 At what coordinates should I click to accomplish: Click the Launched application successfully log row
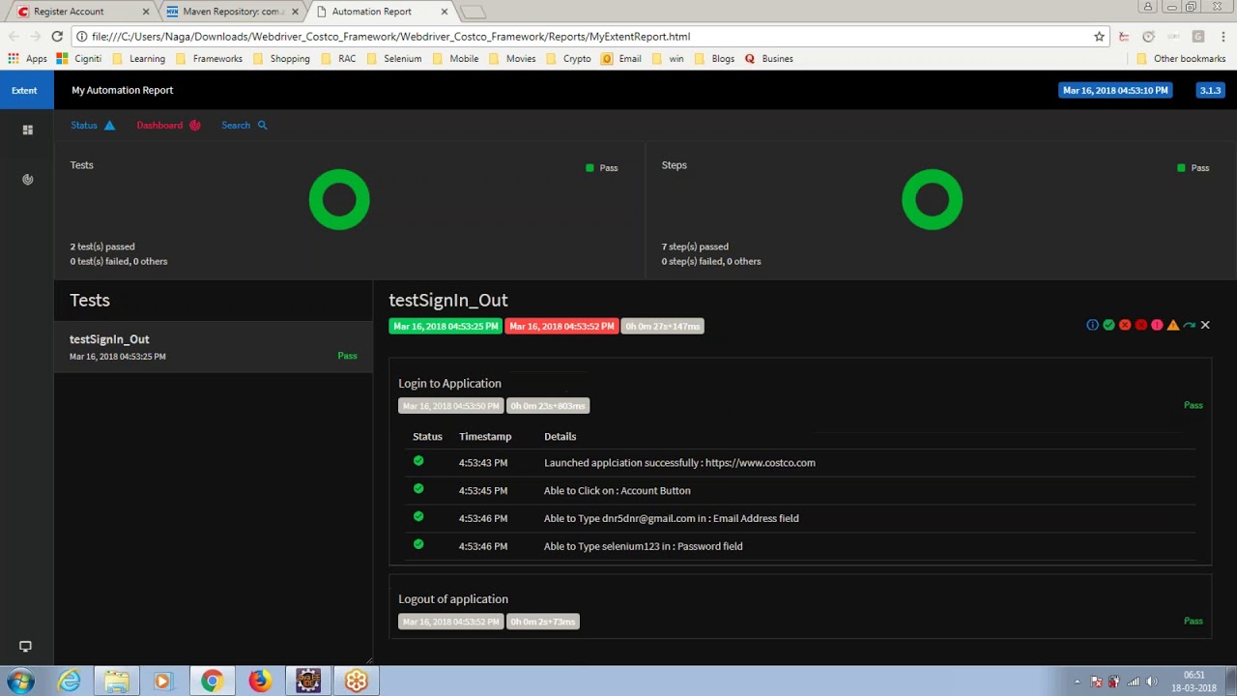[802, 462]
